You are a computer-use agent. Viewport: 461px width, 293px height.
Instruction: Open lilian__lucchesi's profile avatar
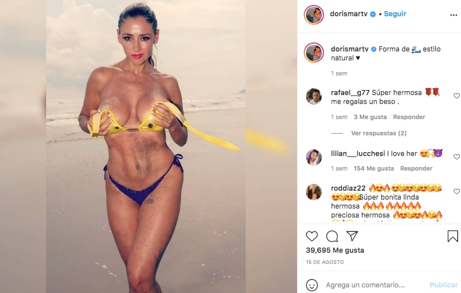coord(314,157)
